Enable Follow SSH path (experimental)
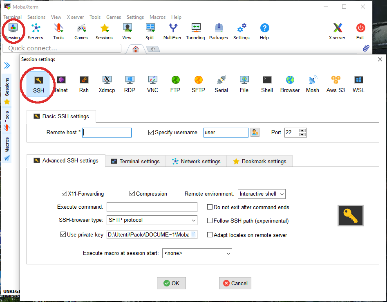 click(210, 221)
